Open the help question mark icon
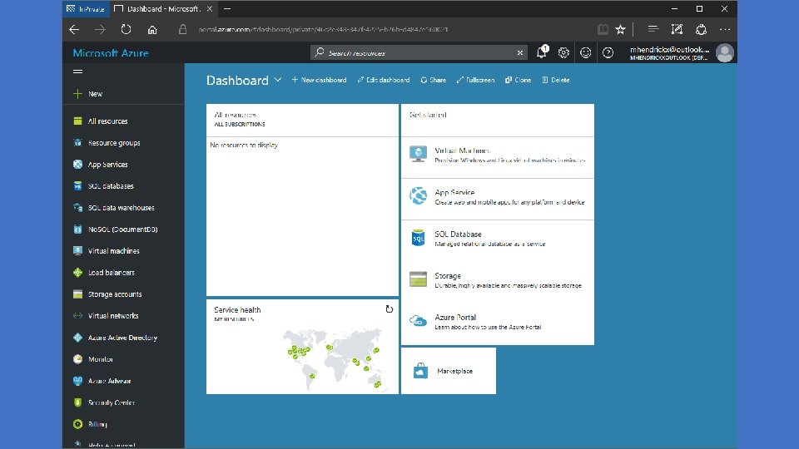The image size is (799, 449). 608,52
